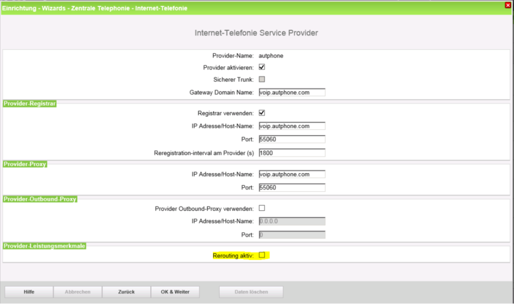Click the Daten löschen button
The image size is (514, 304).
pyautogui.click(x=251, y=292)
